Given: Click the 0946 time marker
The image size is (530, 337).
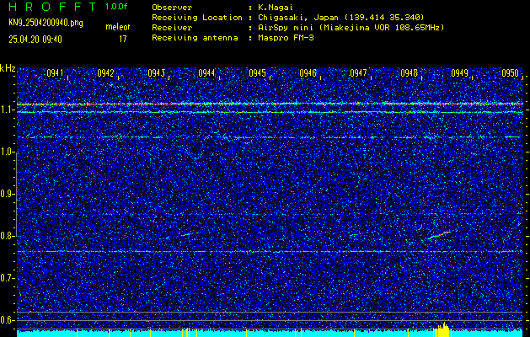Looking at the screenshot, I should (308, 73).
